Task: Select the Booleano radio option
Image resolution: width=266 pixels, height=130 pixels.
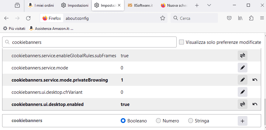Action: 123,121
